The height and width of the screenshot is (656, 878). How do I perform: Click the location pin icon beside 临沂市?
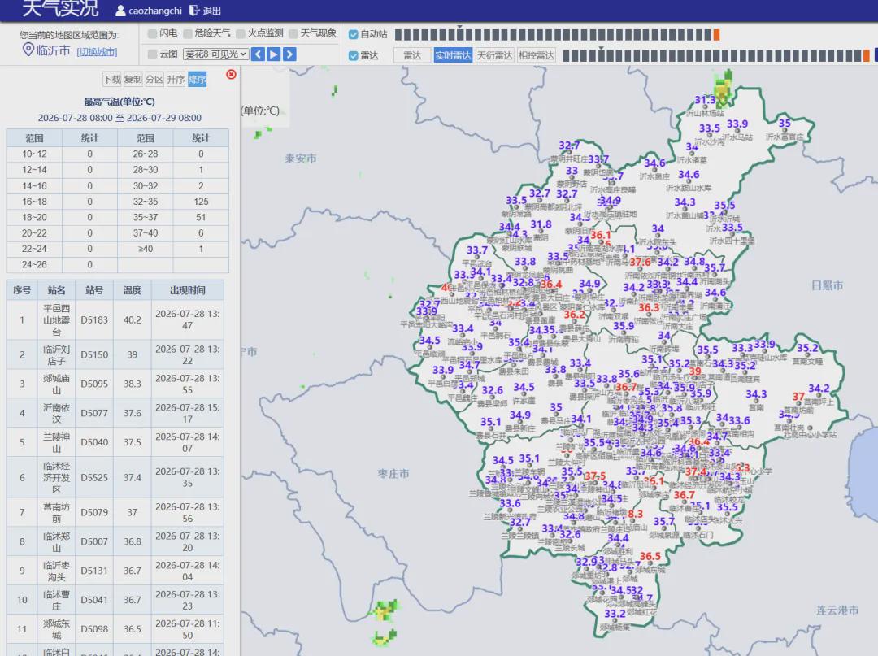28,50
